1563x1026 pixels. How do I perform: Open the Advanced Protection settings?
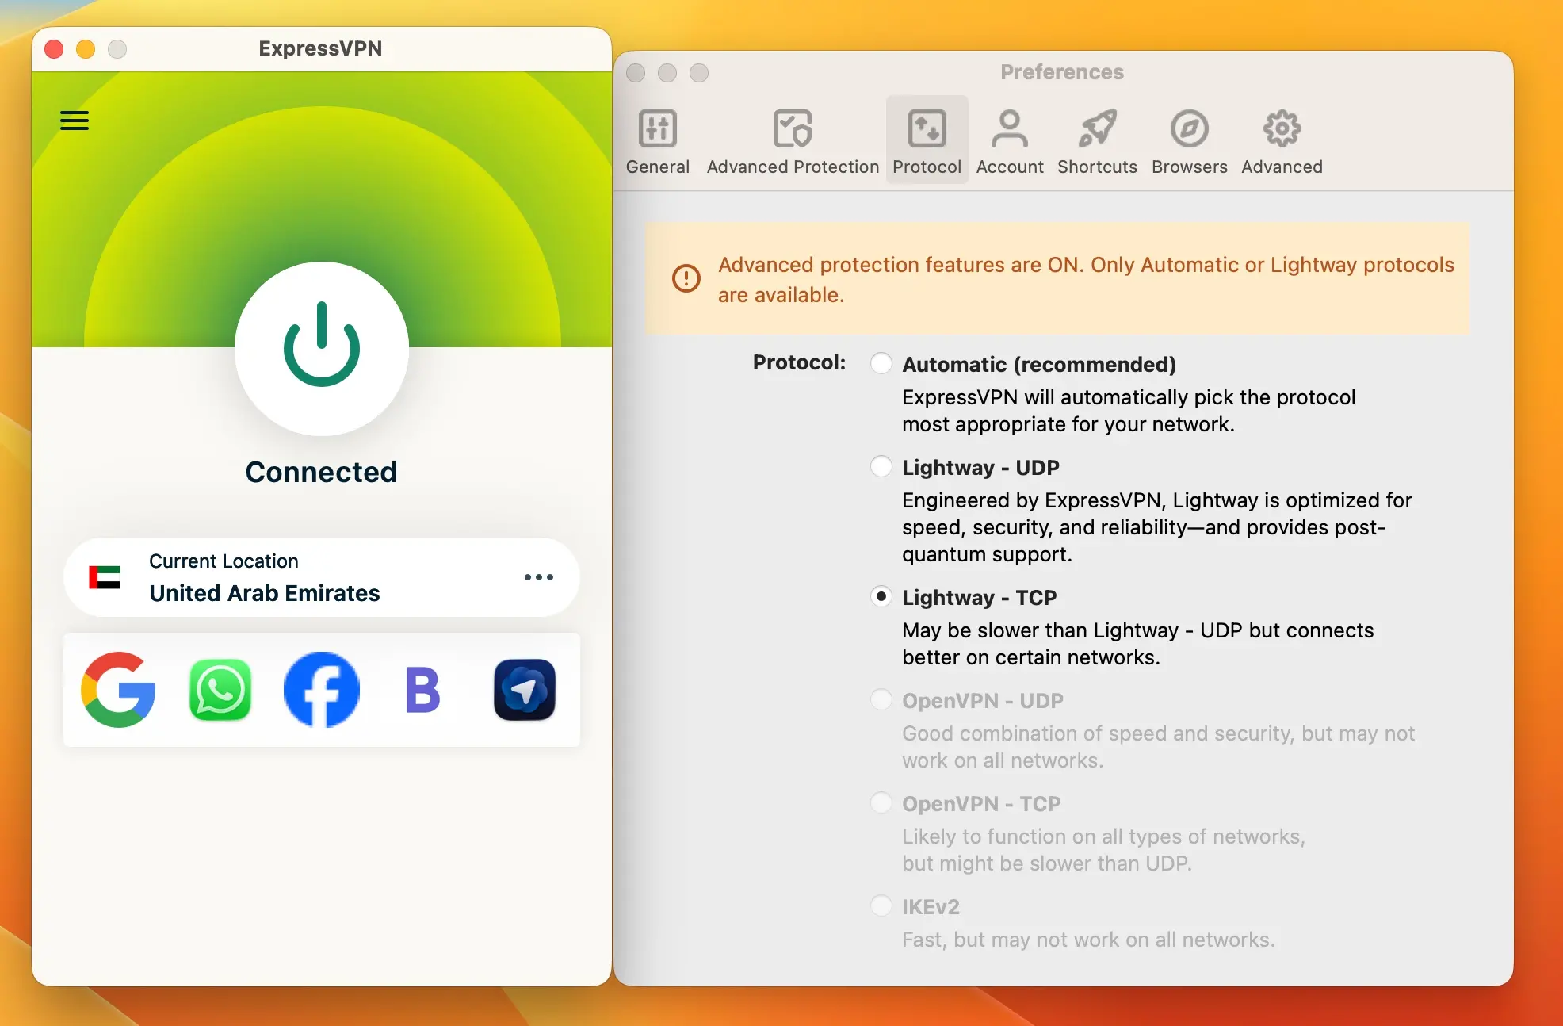[x=791, y=139]
